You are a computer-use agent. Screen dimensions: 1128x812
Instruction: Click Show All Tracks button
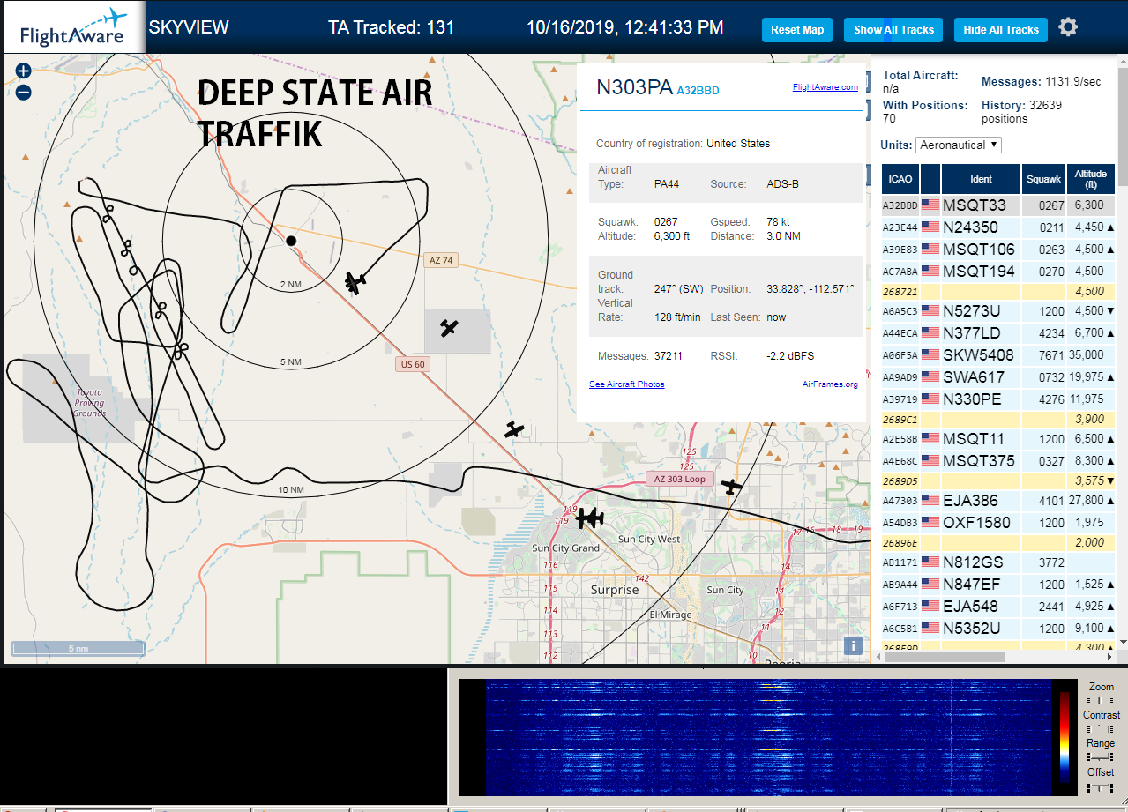click(893, 29)
